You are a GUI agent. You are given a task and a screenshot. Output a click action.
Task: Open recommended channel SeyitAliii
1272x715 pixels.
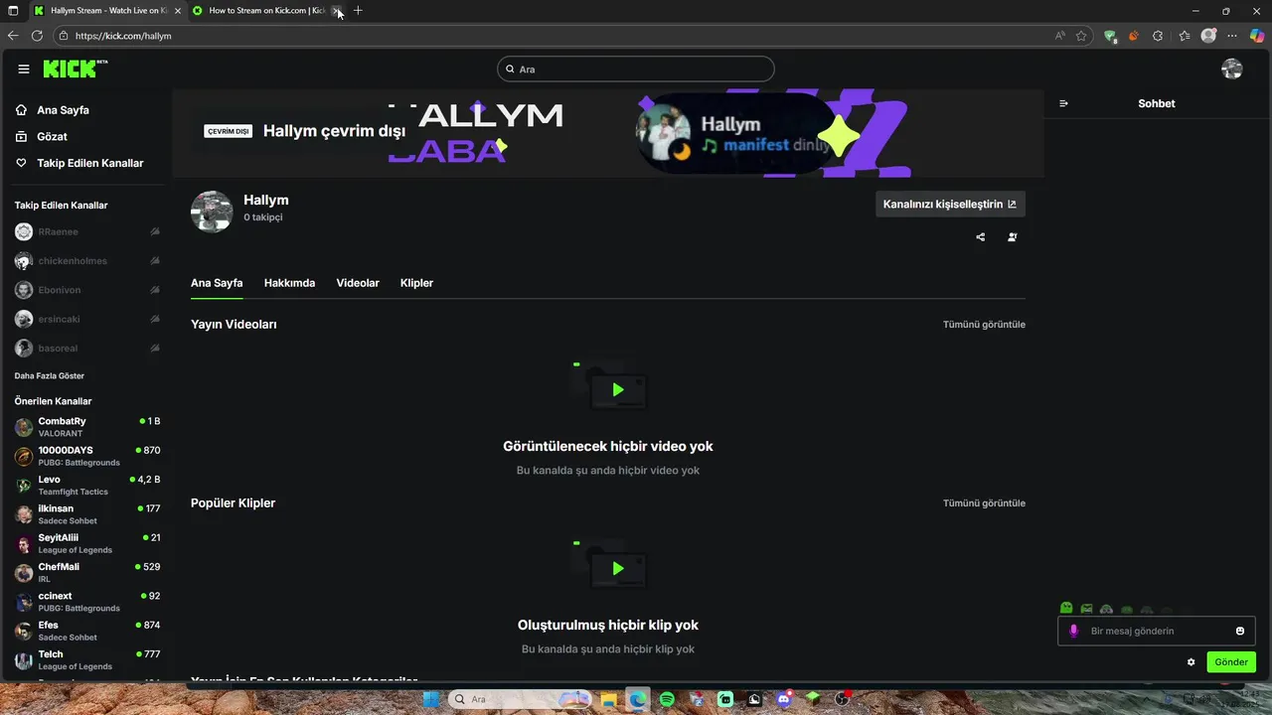[87, 543]
